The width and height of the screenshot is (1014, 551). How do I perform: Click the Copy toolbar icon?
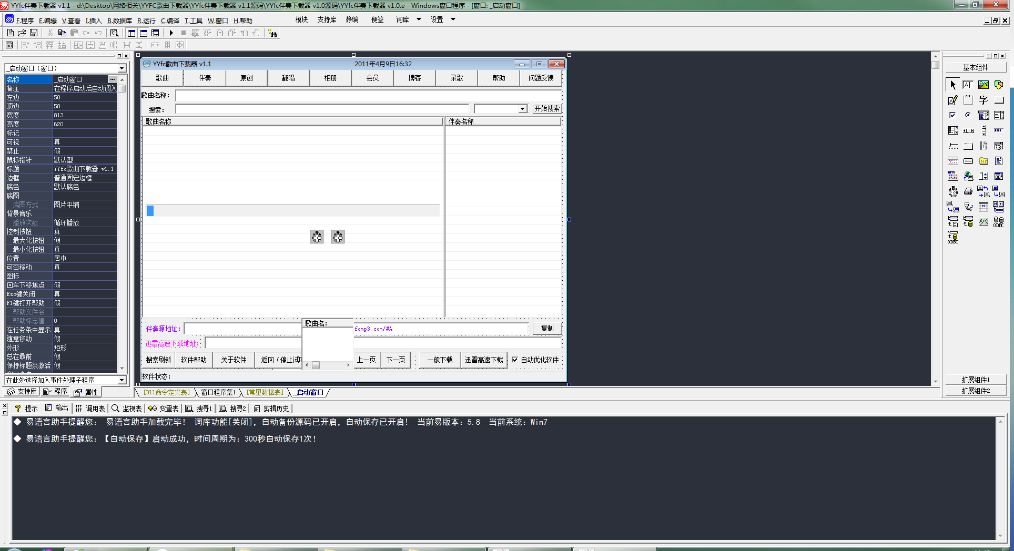(62, 33)
